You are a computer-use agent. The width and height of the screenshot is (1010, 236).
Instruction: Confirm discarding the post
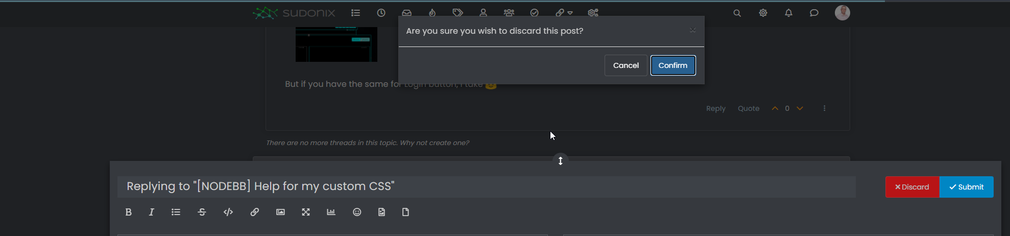click(672, 65)
